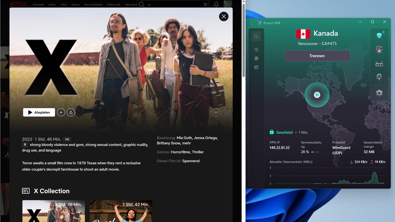The height and width of the screenshot is (222, 395).
Task: Open recent connections history icon in Proton VPN
Action: click(x=256, y=50)
